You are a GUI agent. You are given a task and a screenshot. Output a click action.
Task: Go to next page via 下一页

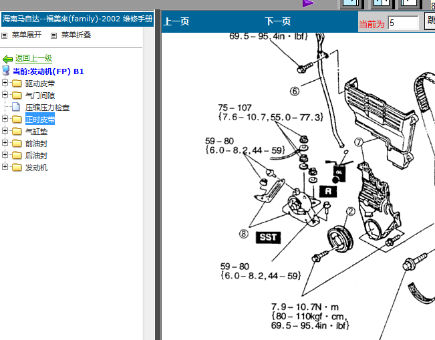[x=277, y=21]
